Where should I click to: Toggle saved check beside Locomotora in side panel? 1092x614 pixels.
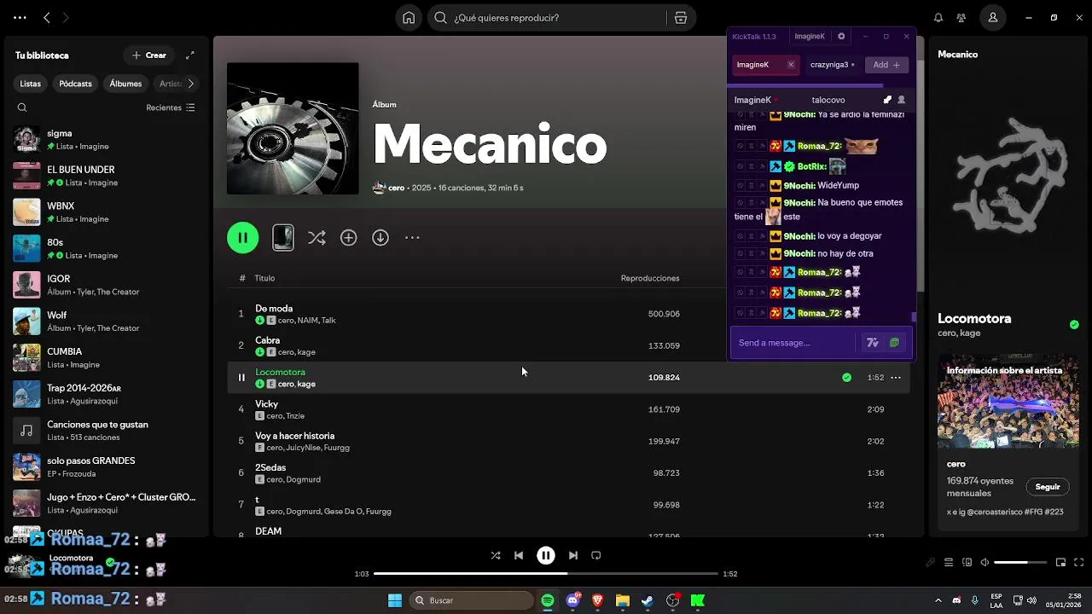(x=1074, y=325)
